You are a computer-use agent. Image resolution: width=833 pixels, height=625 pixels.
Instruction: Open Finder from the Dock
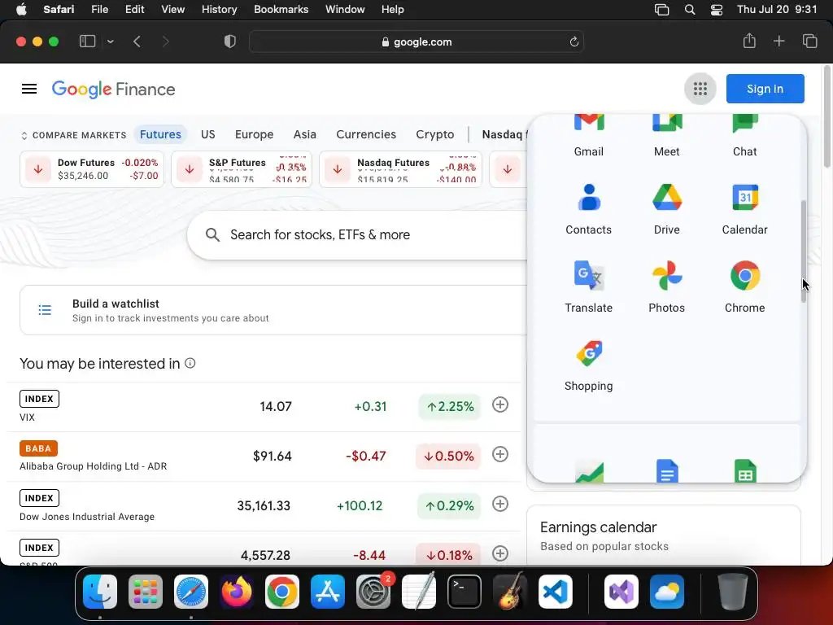click(100, 591)
